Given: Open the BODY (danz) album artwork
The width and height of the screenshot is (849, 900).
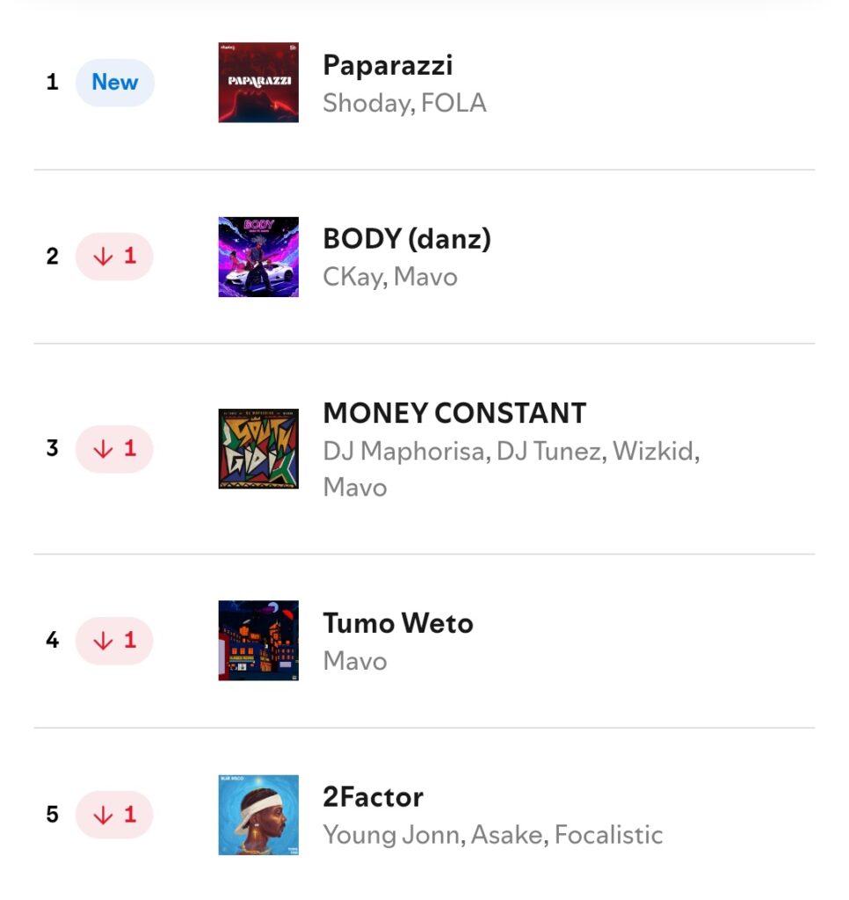Looking at the screenshot, I should pyautogui.click(x=258, y=257).
